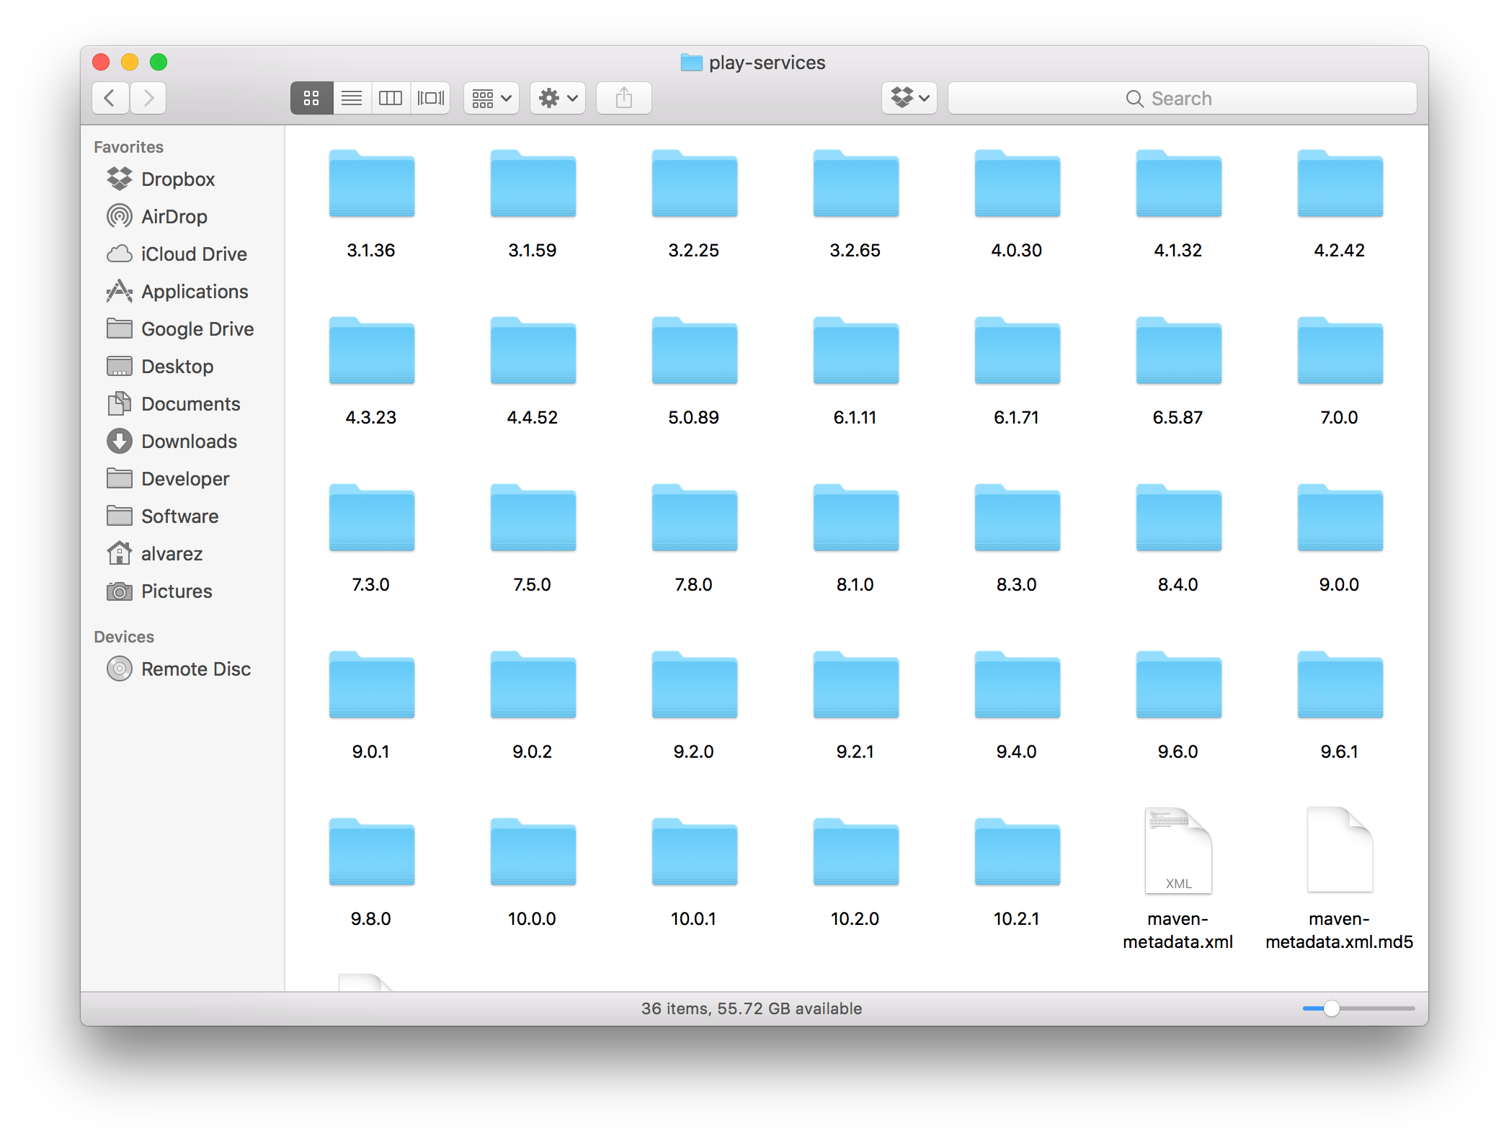Select the 9.2.1 folder
This screenshot has width=1509, height=1141.
[856, 685]
